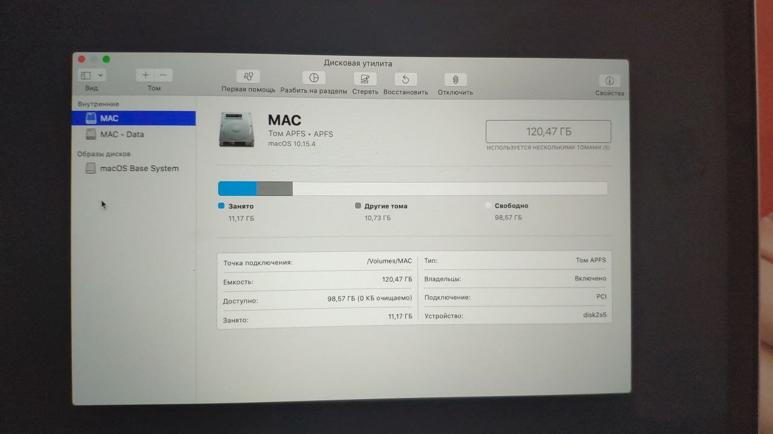Toggle the sidebar view icon
Viewport: 773px width, 434px height.
[x=86, y=75]
